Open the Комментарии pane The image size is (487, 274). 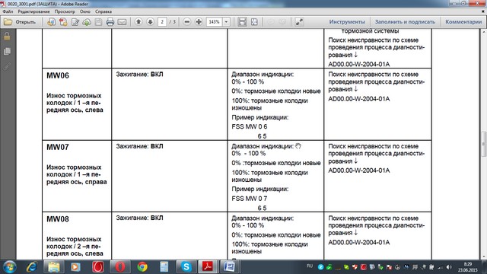463,22
